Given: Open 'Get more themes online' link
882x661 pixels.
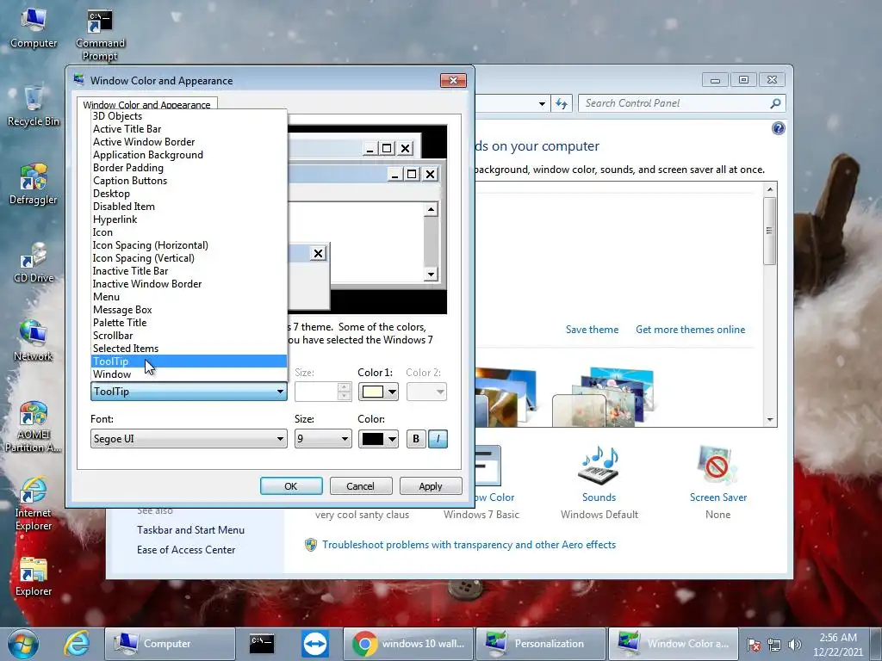Looking at the screenshot, I should [x=690, y=330].
